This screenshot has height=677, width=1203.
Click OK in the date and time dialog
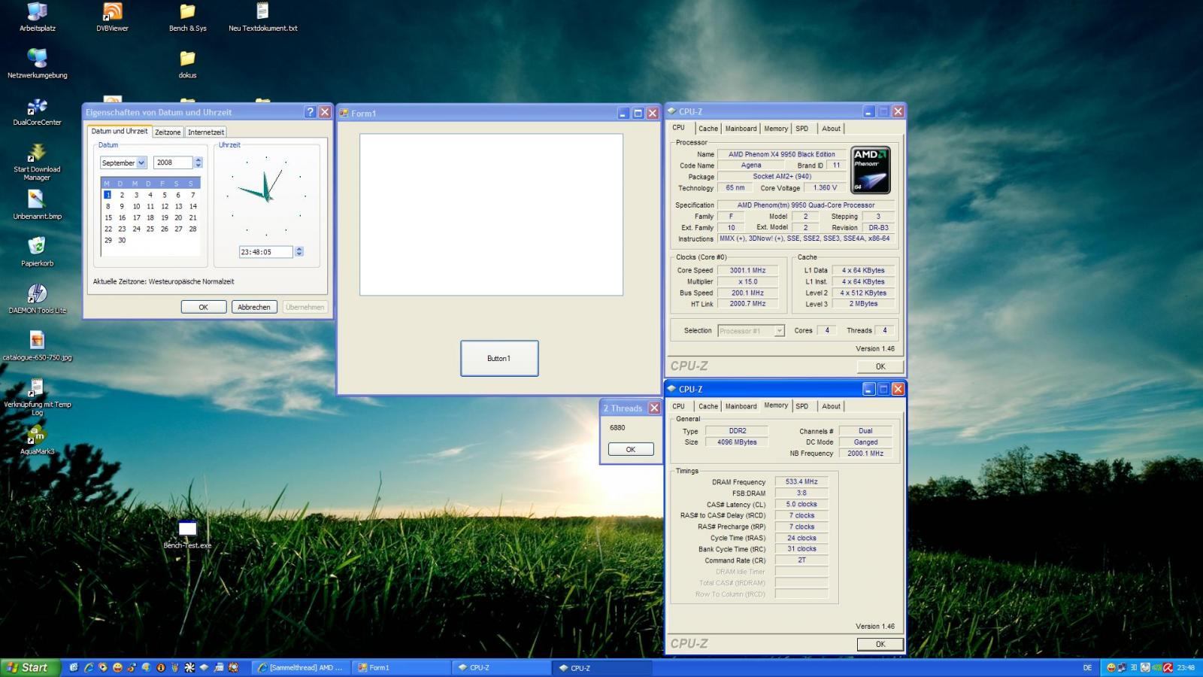(x=204, y=307)
